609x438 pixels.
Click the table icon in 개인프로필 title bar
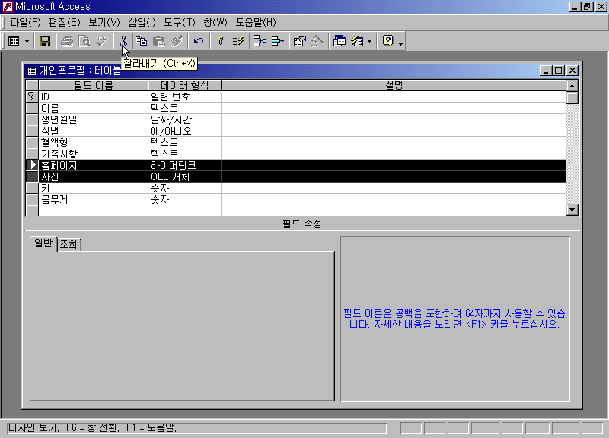(32, 71)
